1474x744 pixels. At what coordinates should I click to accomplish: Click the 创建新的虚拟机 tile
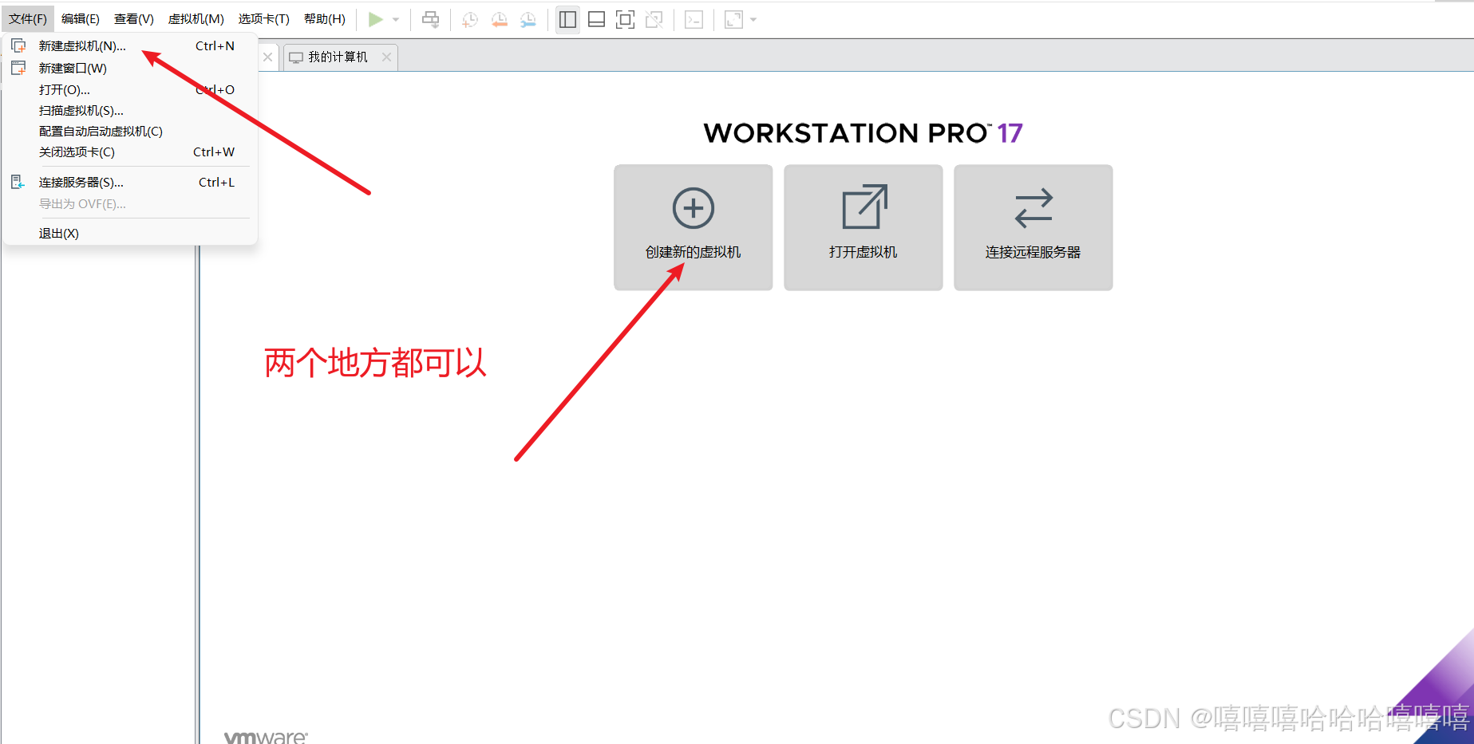[x=694, y=228]
